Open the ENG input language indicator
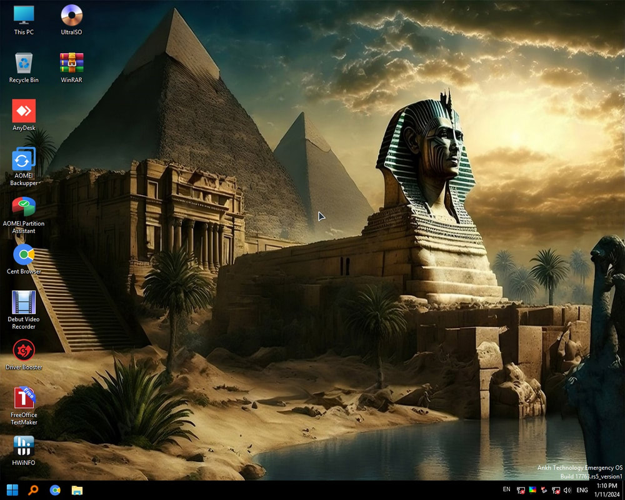This screenshot has height=500, width=625. click(x=582, y=490)
